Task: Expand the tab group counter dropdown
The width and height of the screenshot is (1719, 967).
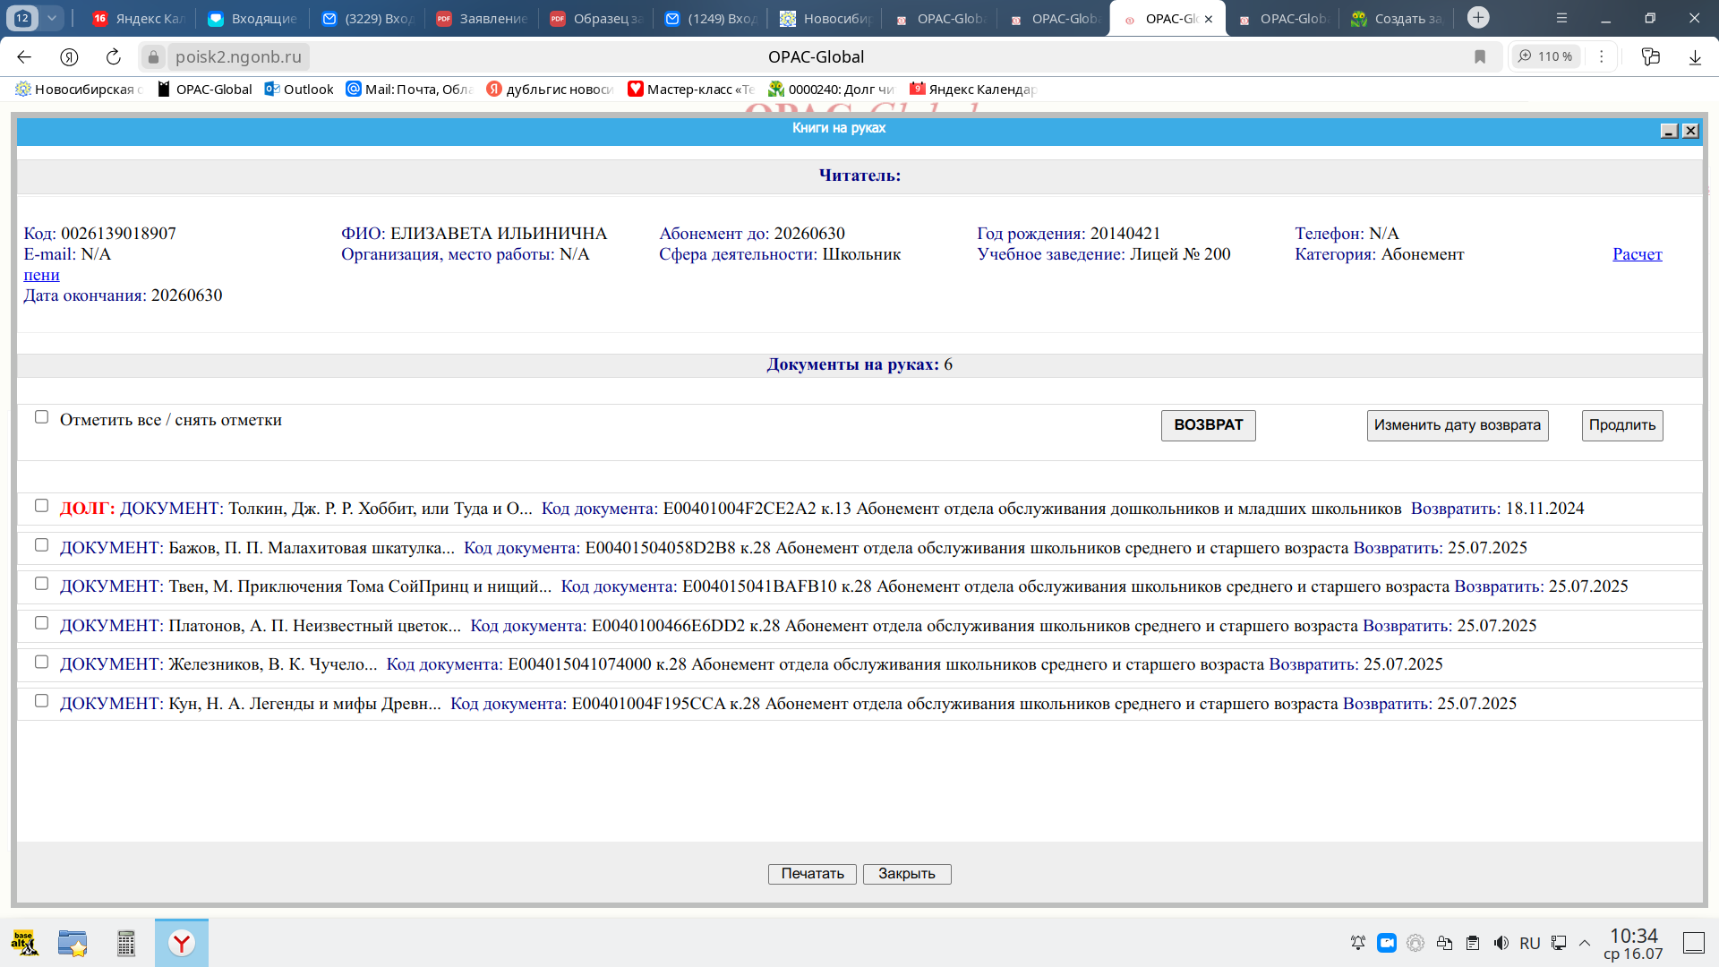Action: pyautogui.click(x=52, y=17)
